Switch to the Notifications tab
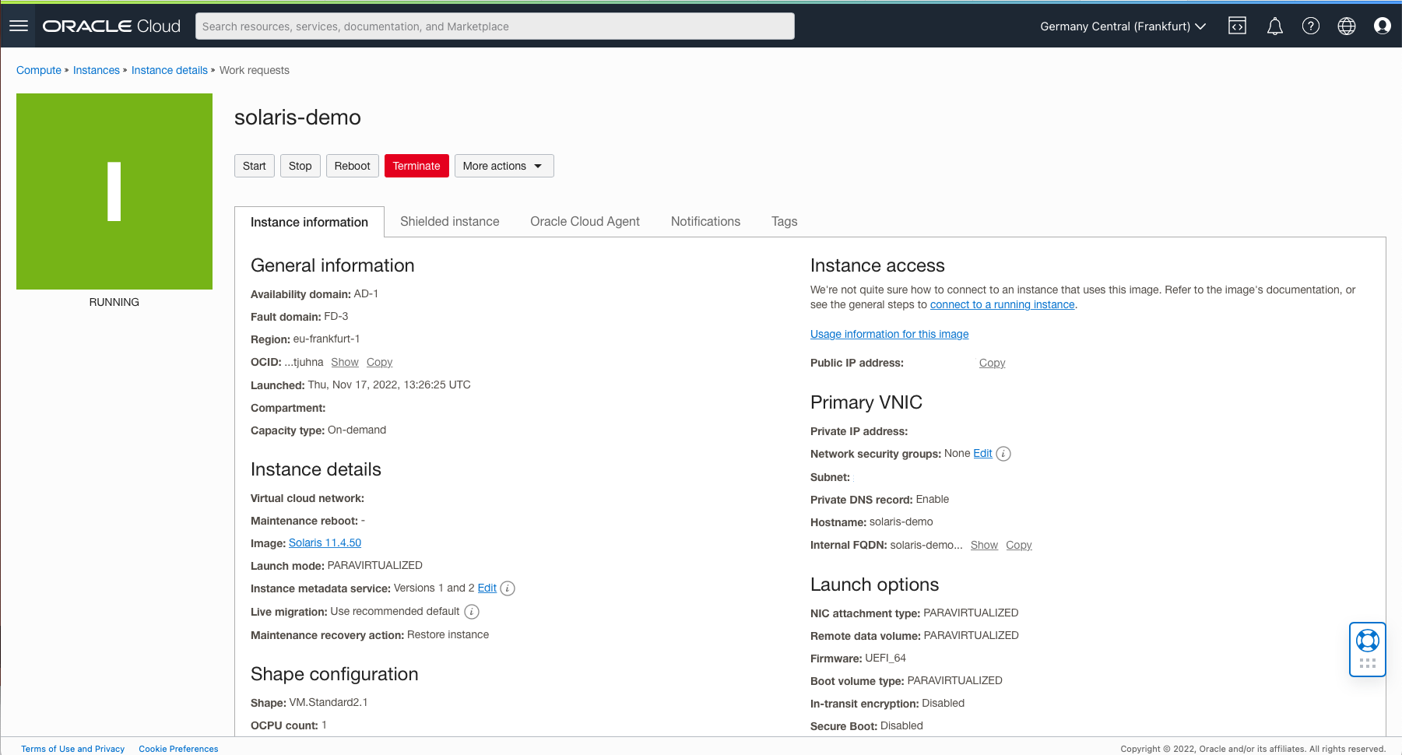The height and width of the screenshot is (755, 1402). click(705, 222)
